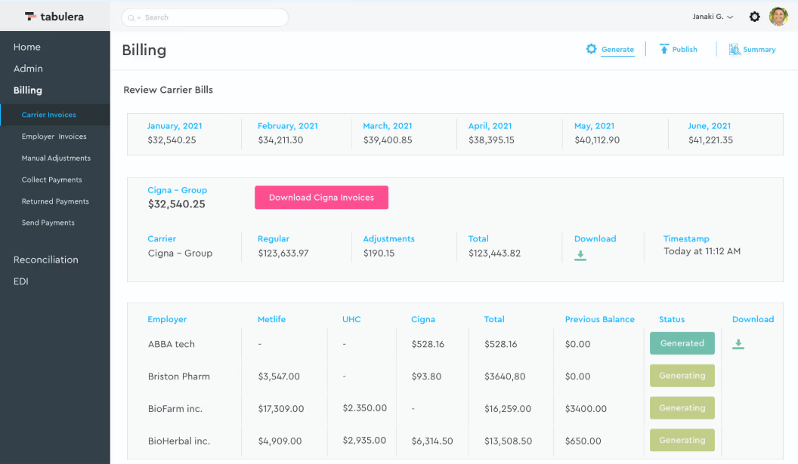This screenshot has width=798, height=464.
Task: Open the Summary report icon
Action: coord(734,49)
